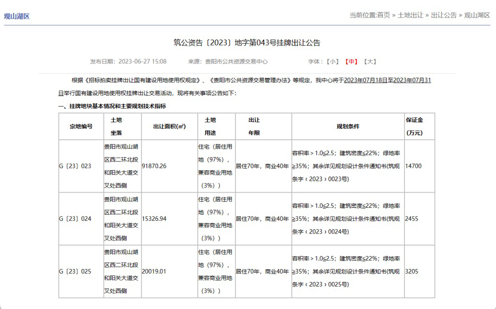Click the 规划条件 column header

click(348, 126)
